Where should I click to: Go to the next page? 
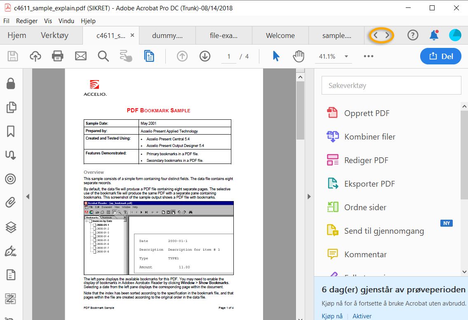[x=205, y=56]
